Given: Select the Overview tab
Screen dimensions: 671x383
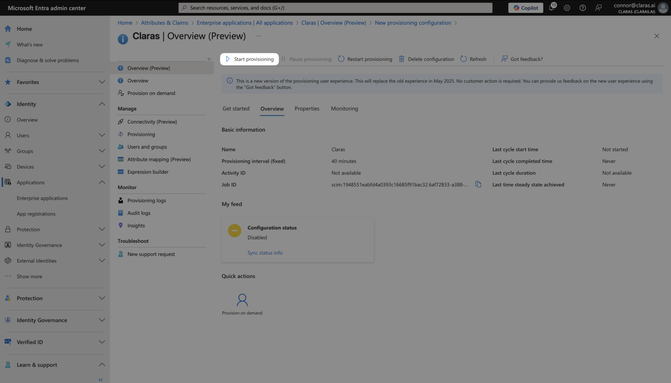Looking at the screenshot, I should click(272, 108).
